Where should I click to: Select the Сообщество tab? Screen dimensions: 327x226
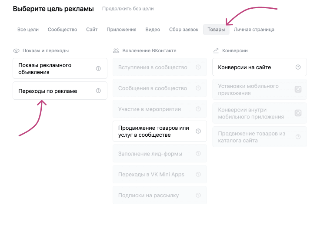click(x=62, y=30)
